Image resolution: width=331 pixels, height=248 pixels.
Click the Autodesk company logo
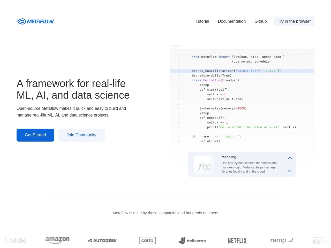coord(102,241)
